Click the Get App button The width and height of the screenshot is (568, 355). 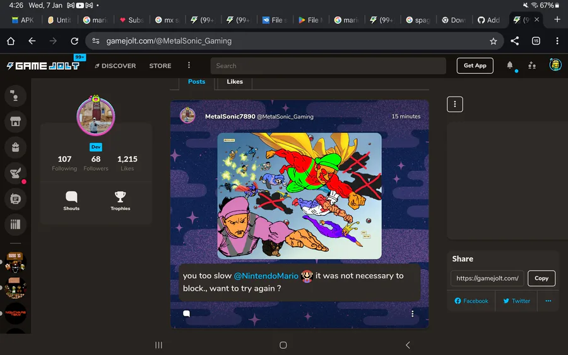[475, 66]
